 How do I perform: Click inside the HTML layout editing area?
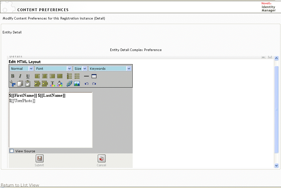pos(51,120)
